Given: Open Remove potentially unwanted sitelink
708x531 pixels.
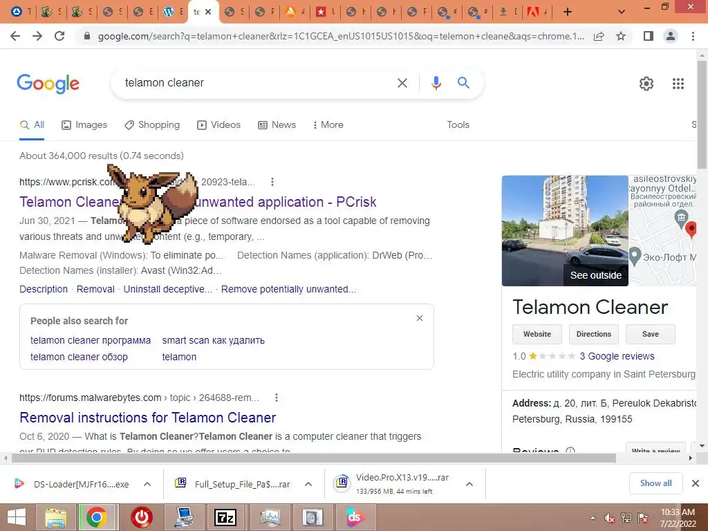Looking at the screenshot, I should (x=288, y=290).
